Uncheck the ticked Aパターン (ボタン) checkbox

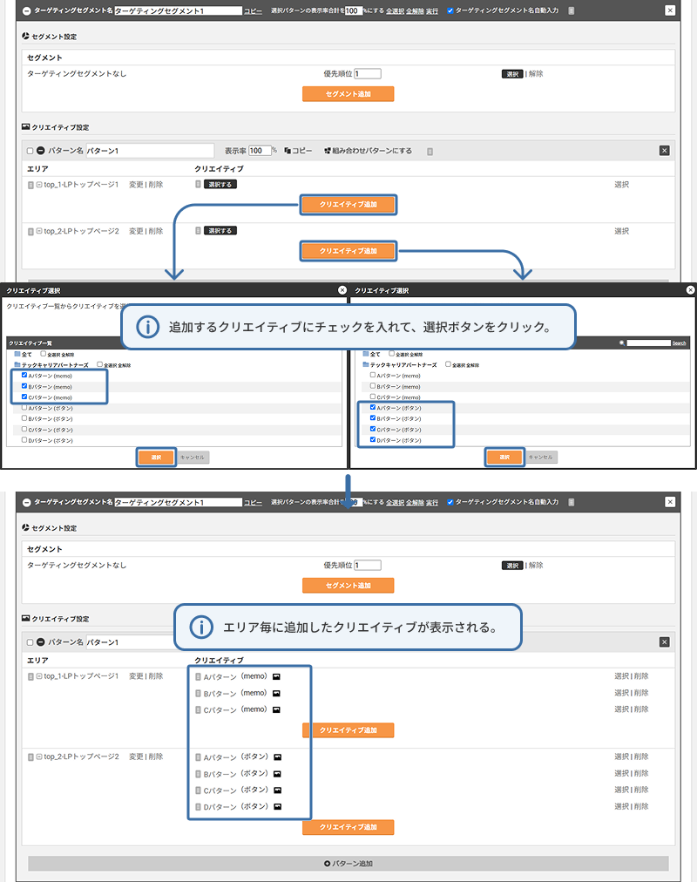[x=373, y=407]
